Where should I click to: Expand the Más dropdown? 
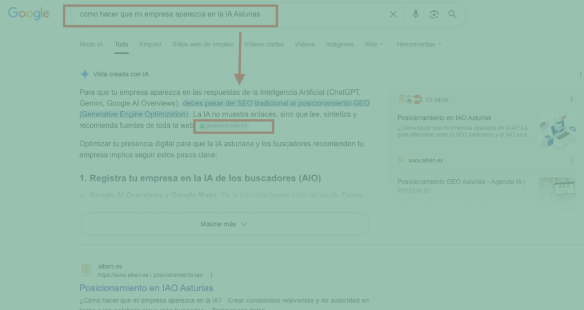(x=374, y=44)
